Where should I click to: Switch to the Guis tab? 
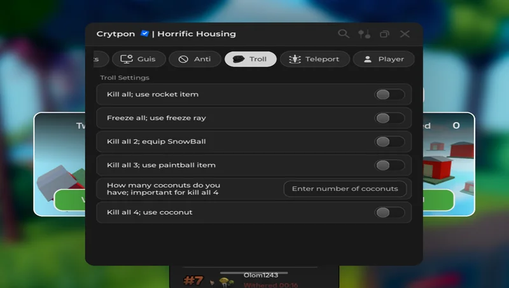click(x=139, y=59)
